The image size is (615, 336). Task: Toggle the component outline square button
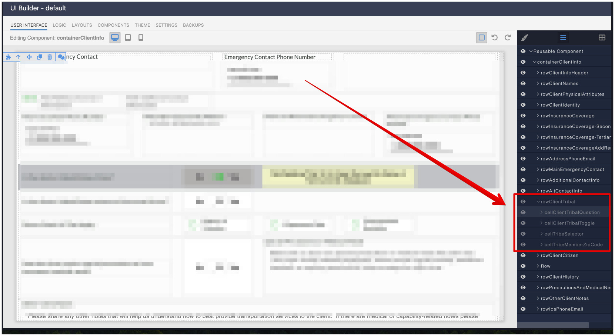(x=482, y=37)
